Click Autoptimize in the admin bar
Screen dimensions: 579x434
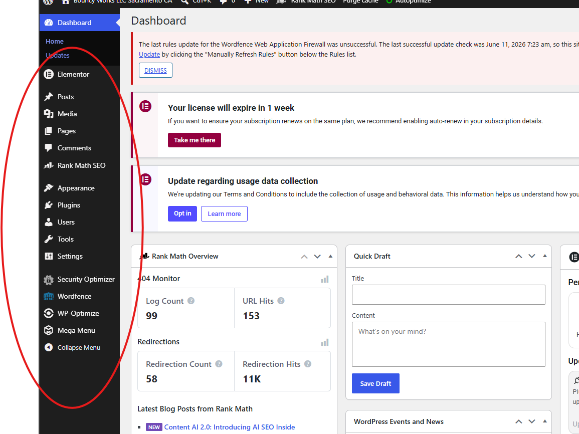[409, 2]
